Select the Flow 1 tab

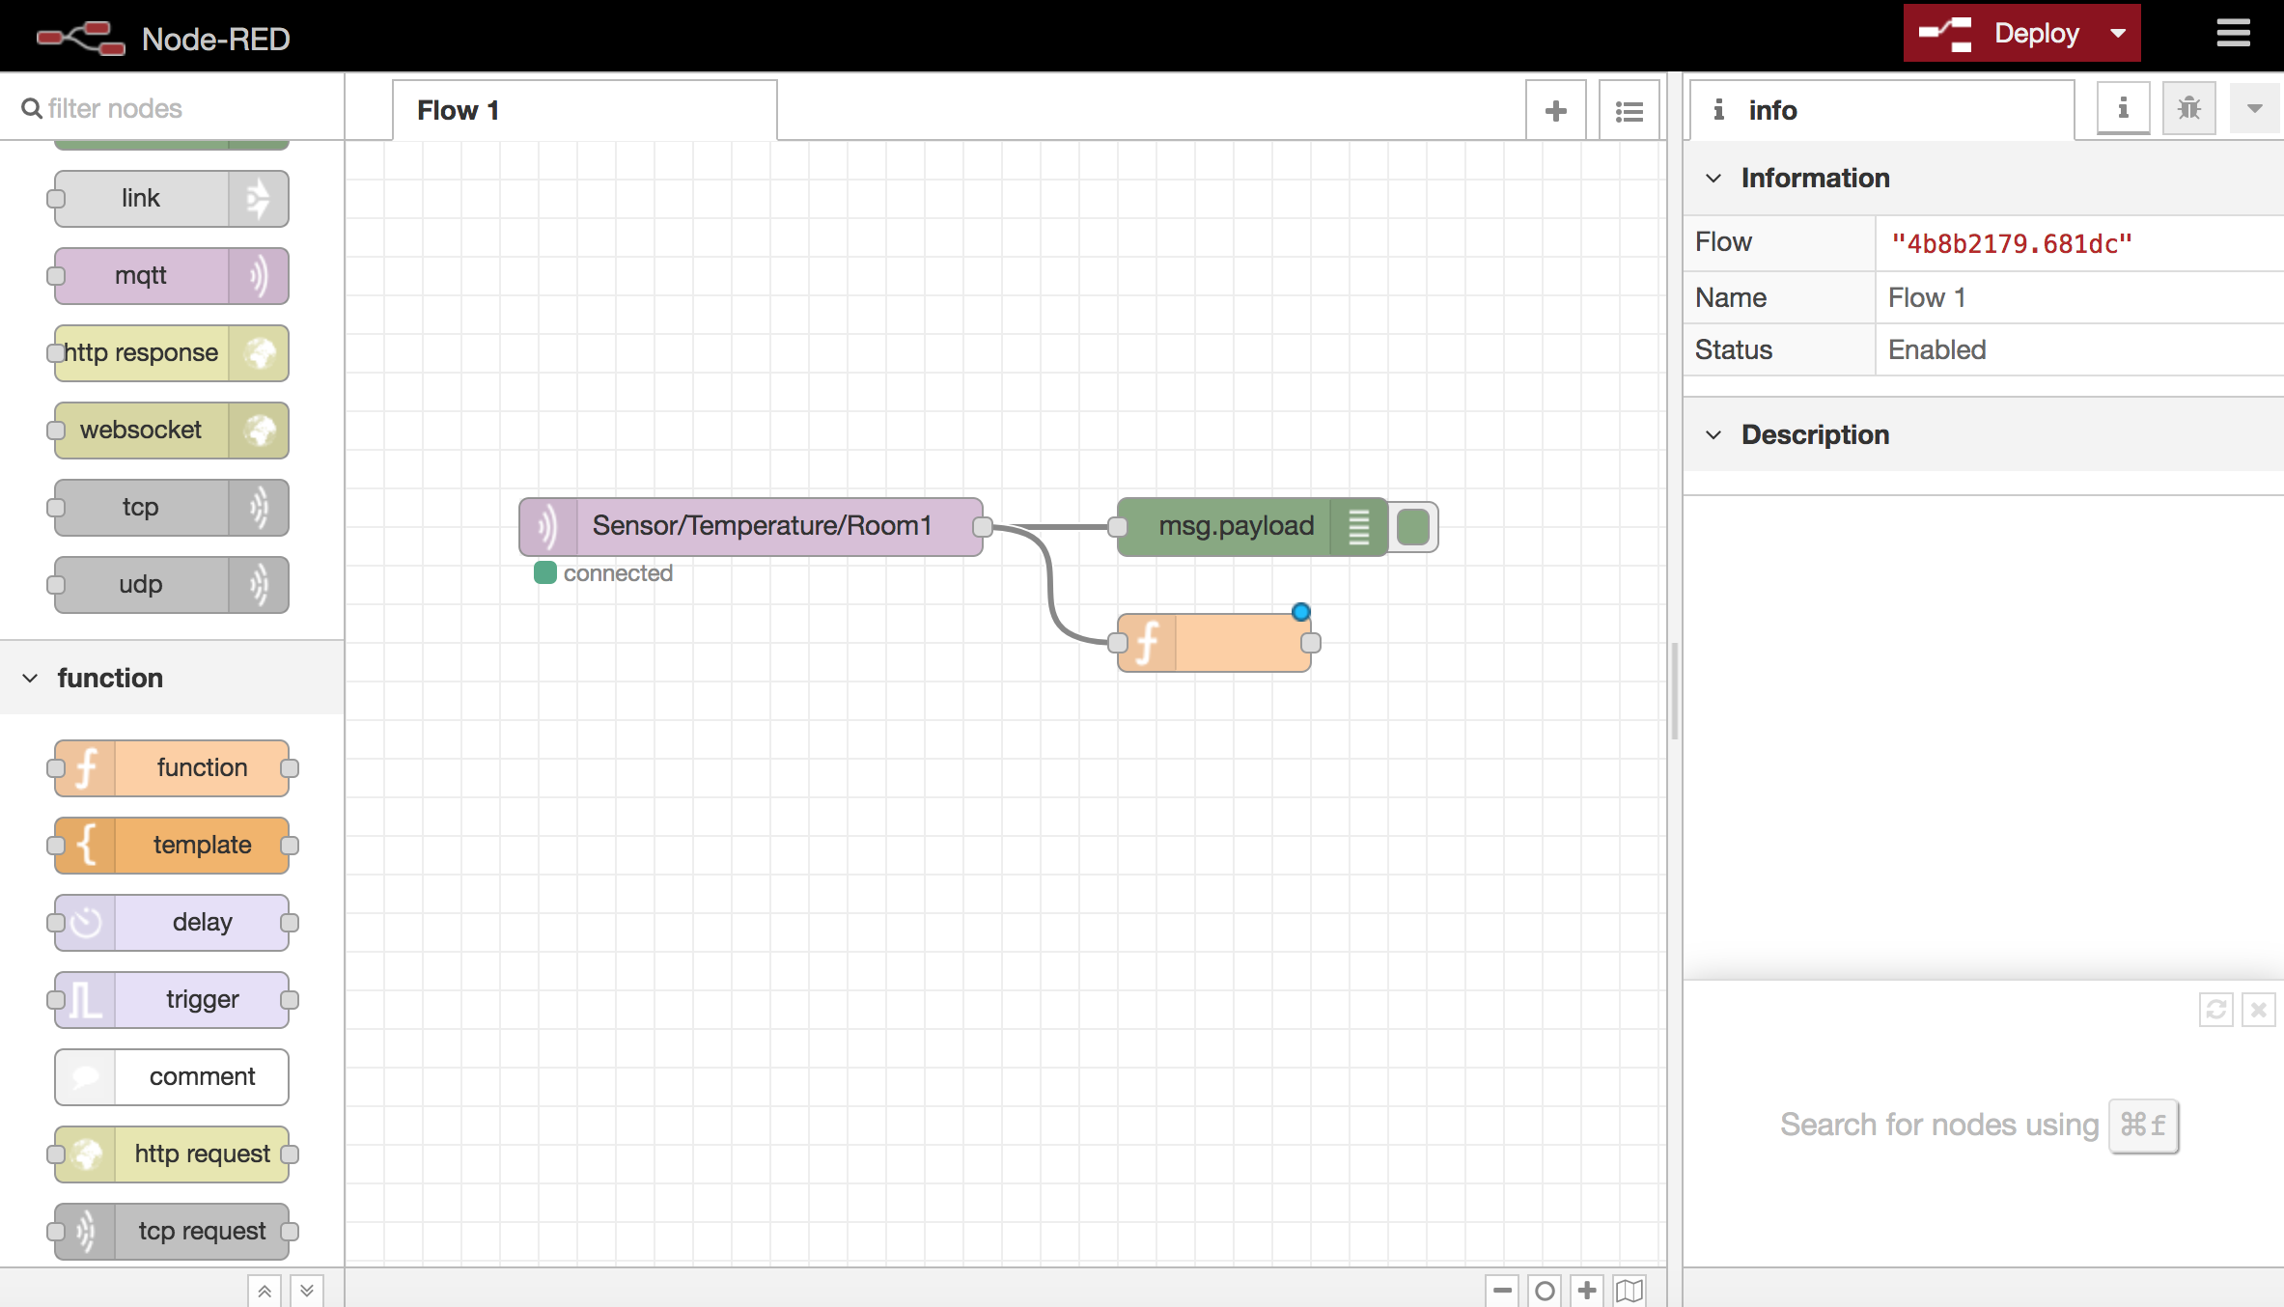click(584, 110)
